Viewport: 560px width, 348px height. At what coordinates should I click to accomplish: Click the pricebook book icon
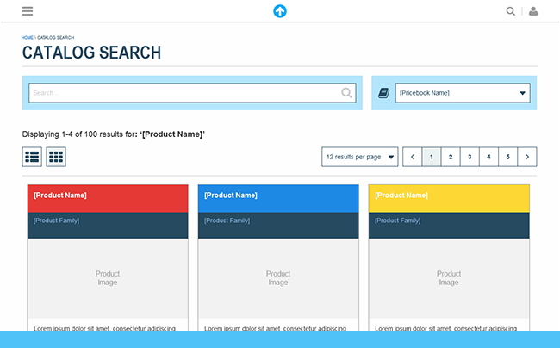coord(383,93)
